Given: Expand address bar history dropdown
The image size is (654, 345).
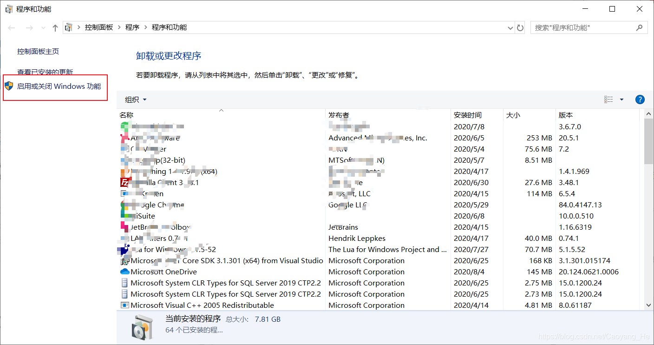Looking at the screenshot, I should click(510, 28).
